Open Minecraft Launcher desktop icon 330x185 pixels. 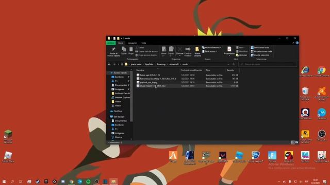pos(8,137)
